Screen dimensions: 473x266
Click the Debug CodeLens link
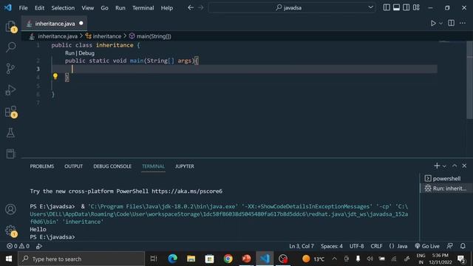[x=86, y=53]
